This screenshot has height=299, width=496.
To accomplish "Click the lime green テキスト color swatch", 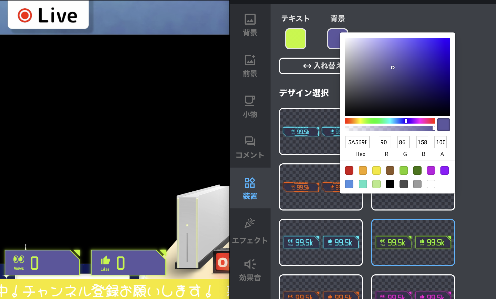I will 295,39.
